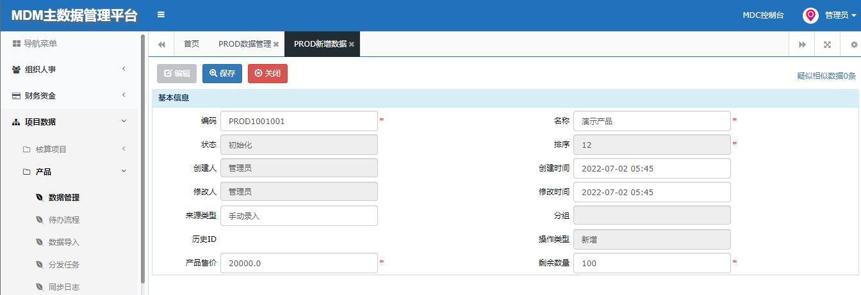Viewport: 861px width, 295px height.
Task: Toggle fullscreen using the expand icon
Action: pos(827,44)
